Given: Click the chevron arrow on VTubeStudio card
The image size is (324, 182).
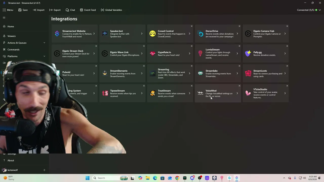Looking at the screenshot, I should coord(285,93).
